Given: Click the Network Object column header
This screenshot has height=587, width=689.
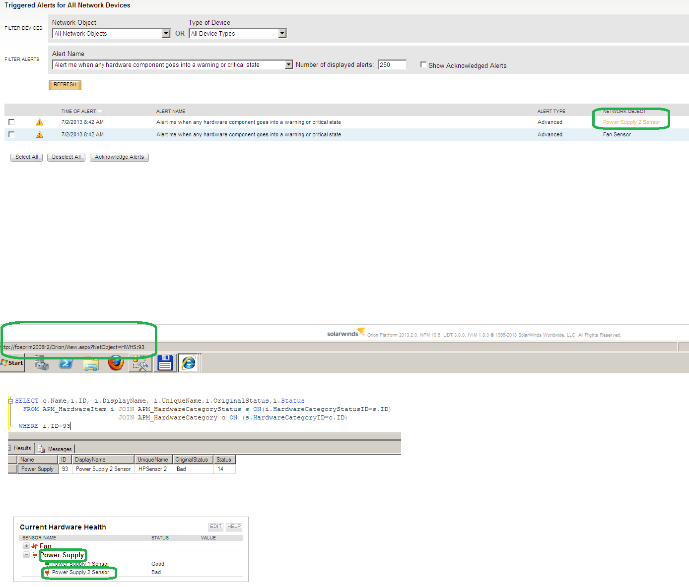Looking at the screenshot, I should 624,112.
